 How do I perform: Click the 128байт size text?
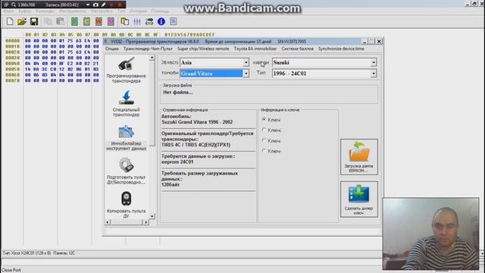tap(171, 184)
